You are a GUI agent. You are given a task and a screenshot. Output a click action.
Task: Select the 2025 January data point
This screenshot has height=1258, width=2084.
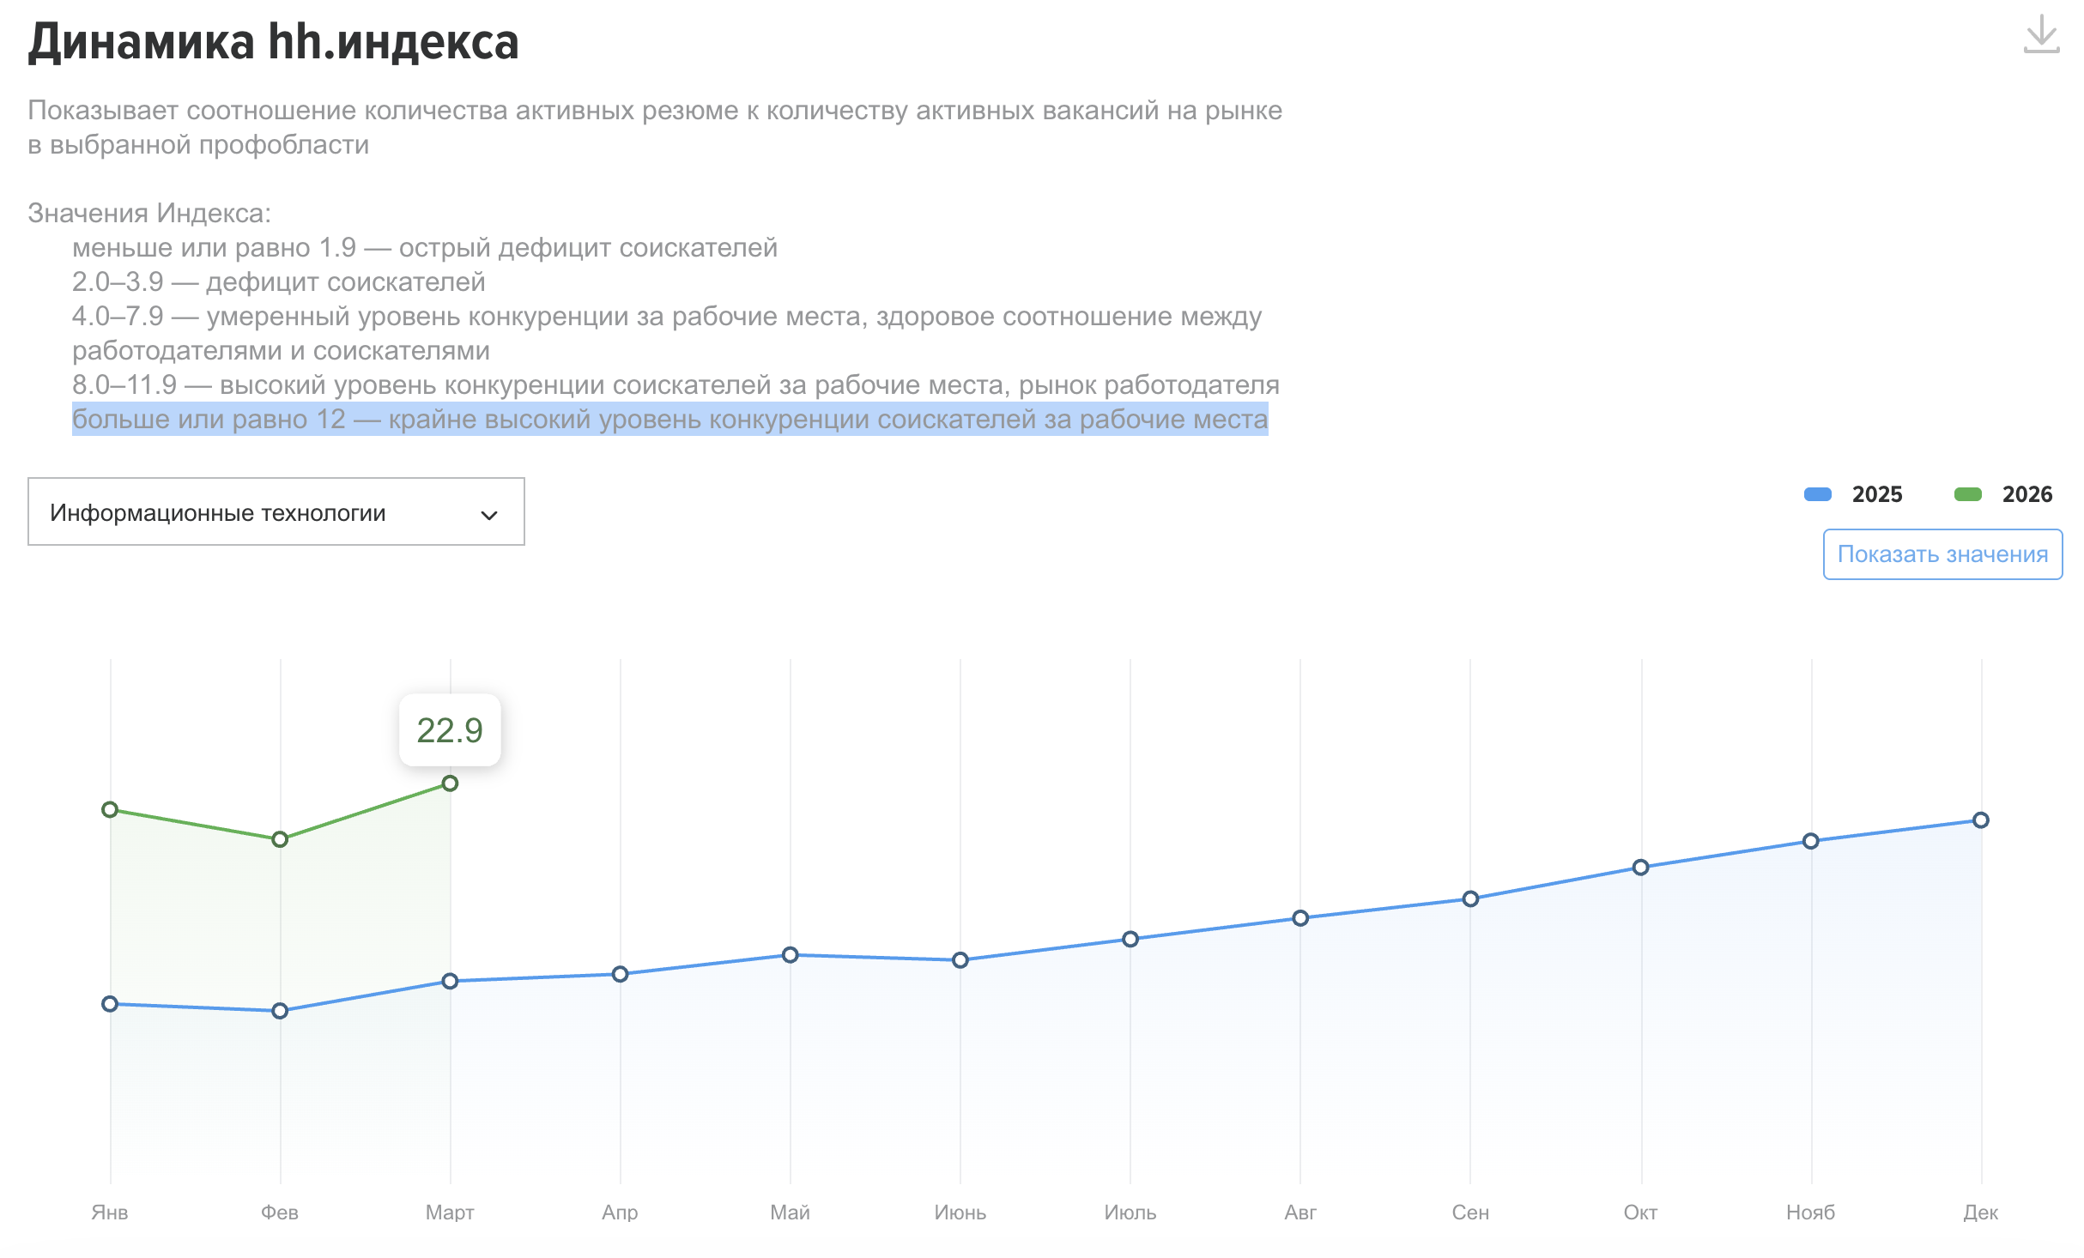click(110, 1004)
